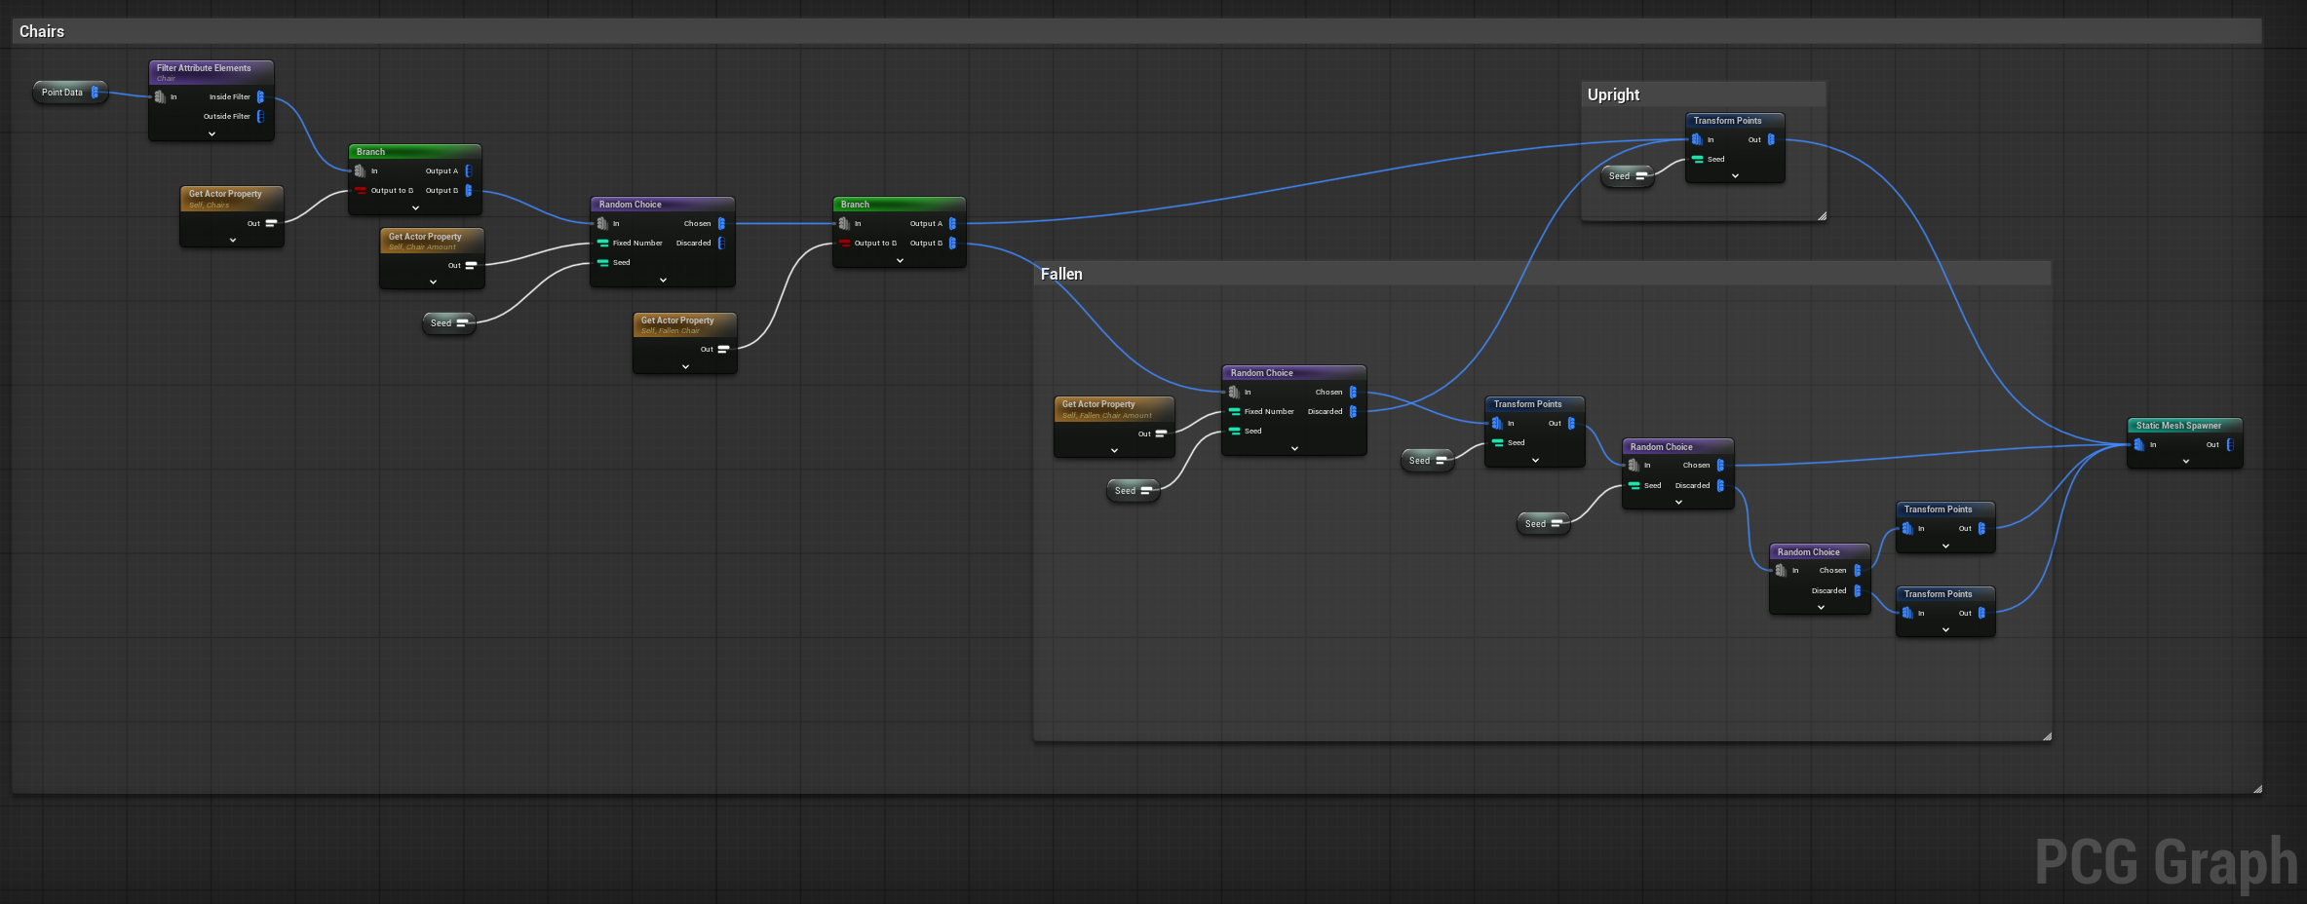Click the Point Data node's output pin
Viewport: 2307px width, 904px height.
coord(95,93)
